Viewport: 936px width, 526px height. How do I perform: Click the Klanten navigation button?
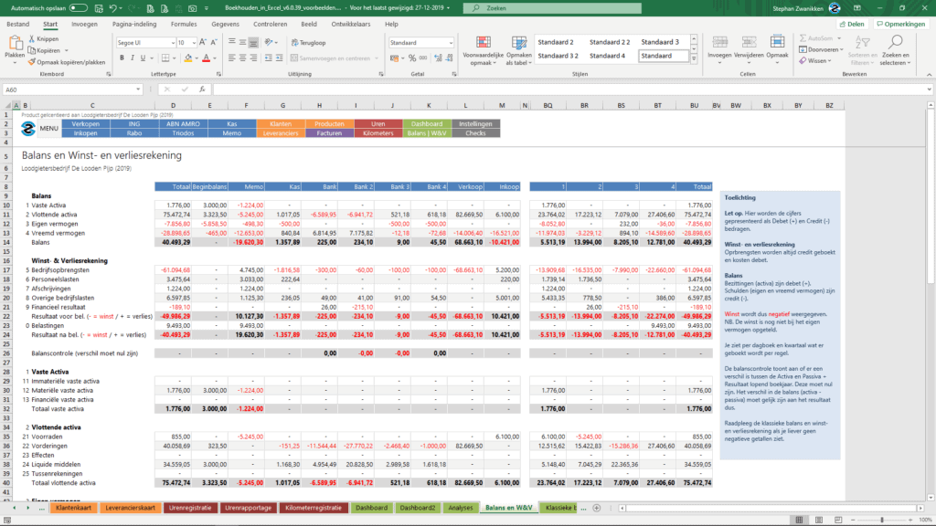pyautogui.click(x=283, y=123)
